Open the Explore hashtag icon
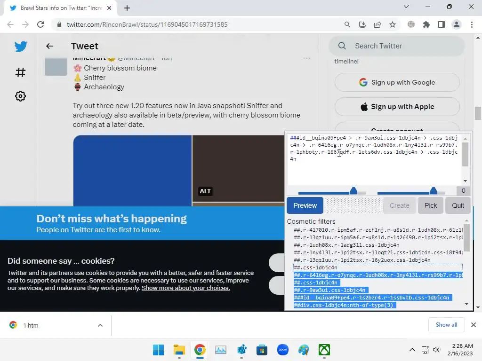 tap(20, 72)
